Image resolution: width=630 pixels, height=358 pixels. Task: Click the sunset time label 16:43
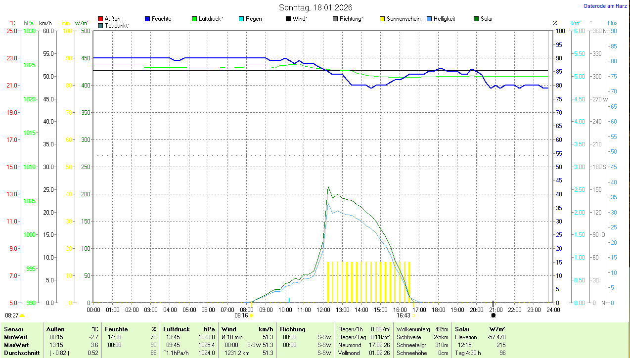(403, 315)
